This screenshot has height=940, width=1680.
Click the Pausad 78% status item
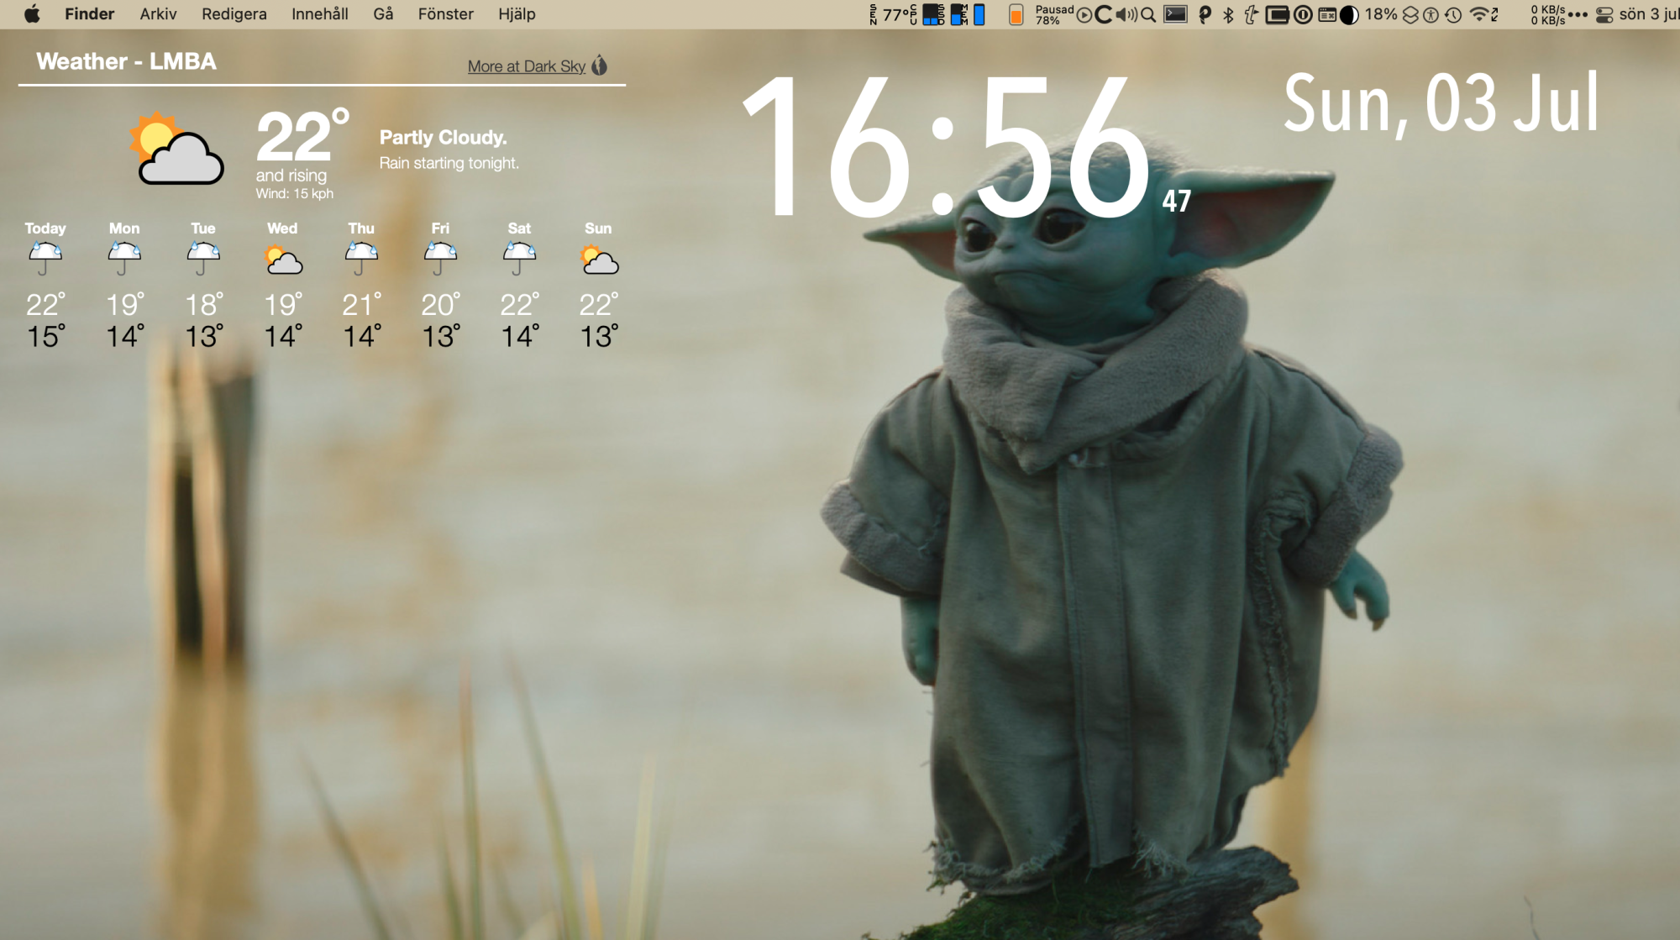coord(1054,14)
